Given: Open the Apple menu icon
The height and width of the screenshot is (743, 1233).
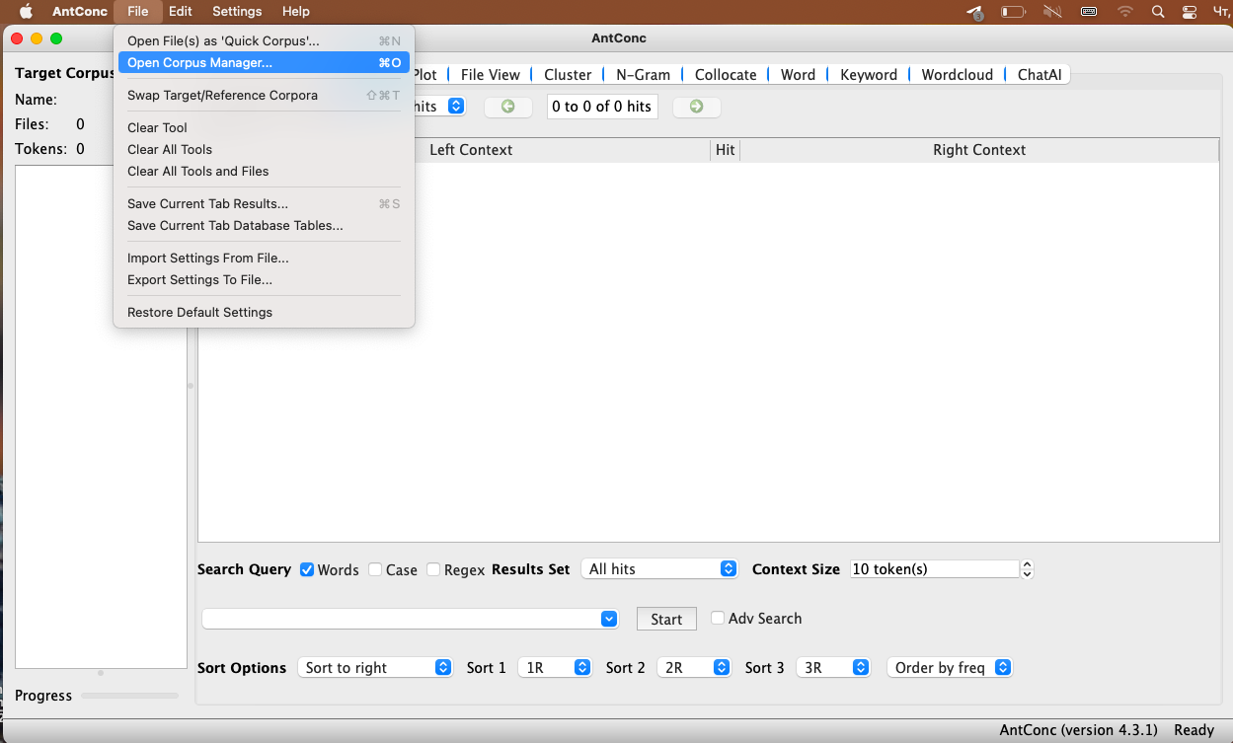Looking at the screenshot, I should [27, 12].
